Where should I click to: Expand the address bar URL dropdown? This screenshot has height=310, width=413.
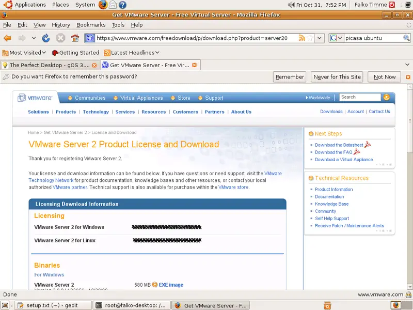tap(319, 38)
